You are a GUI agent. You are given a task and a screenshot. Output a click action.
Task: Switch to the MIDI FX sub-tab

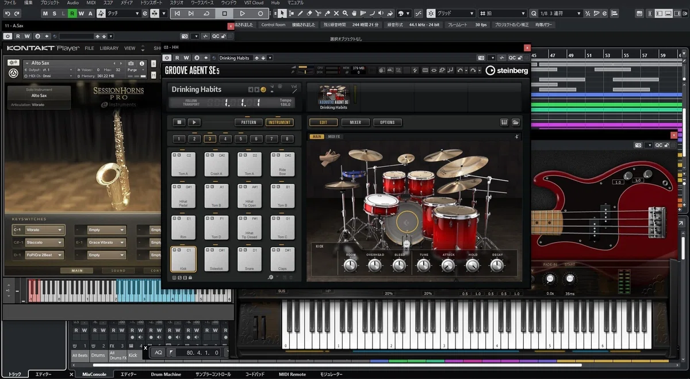334,137
